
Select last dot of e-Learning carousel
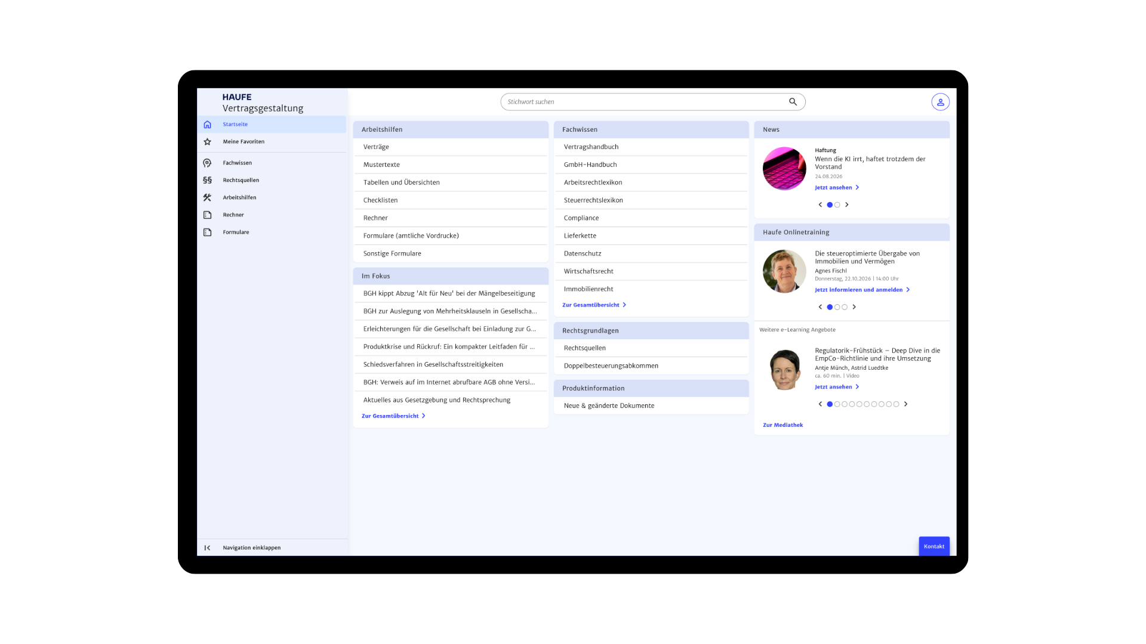[896, 404]
